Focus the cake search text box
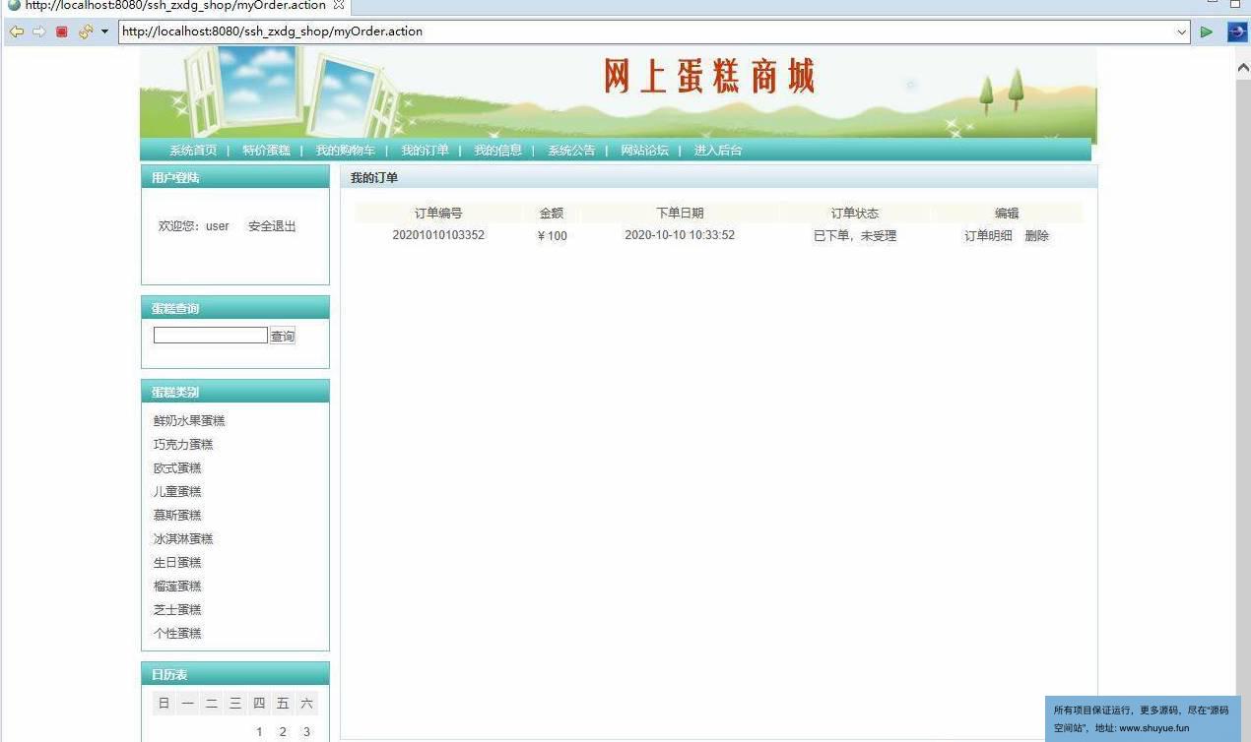The image size is (1251, 742). [211, 336]
